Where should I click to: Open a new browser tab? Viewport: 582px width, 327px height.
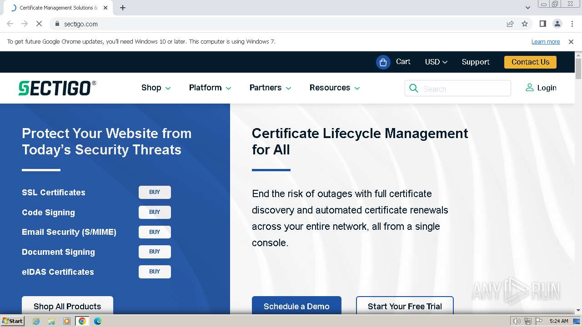tap(123, 8)
